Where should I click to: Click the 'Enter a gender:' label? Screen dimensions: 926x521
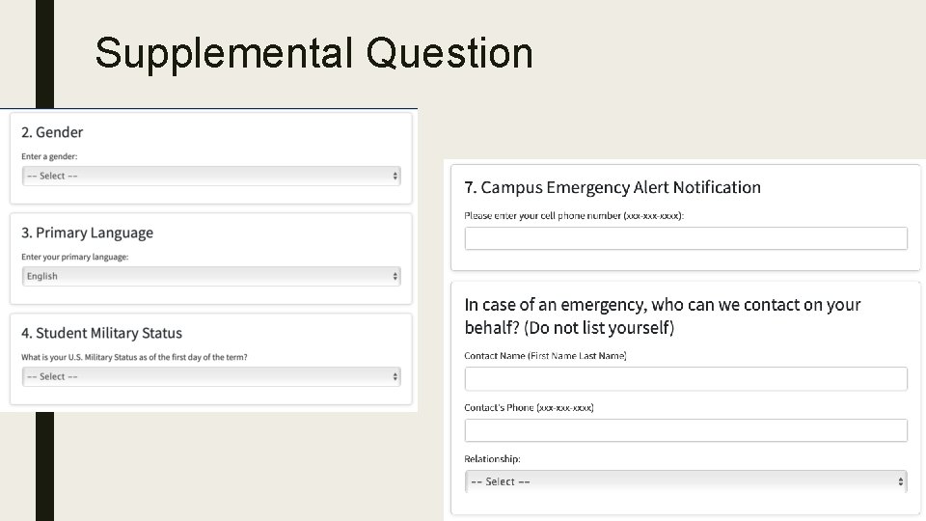coord(49,156)
